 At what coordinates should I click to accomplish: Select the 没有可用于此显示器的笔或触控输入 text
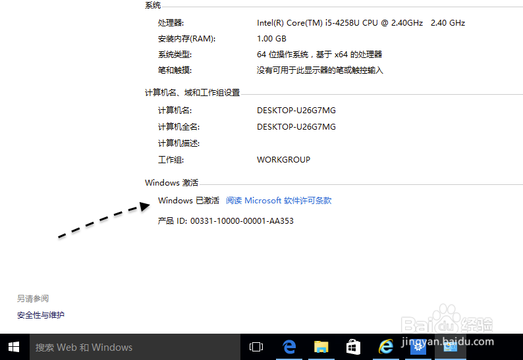(320, 70)
